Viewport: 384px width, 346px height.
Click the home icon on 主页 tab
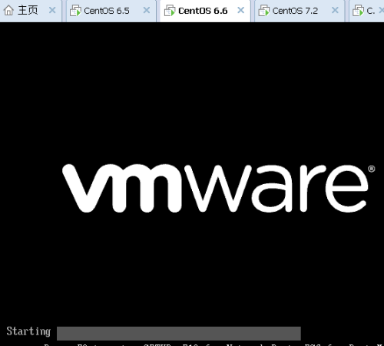(9, 11)
